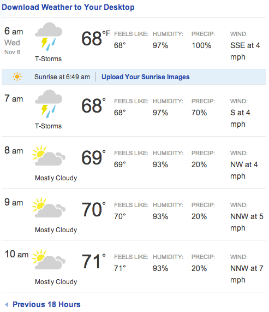The width and height of the screenshot is (269, 312).
Task: Click the 8 am time label
Action: click(x=14, y=150)
